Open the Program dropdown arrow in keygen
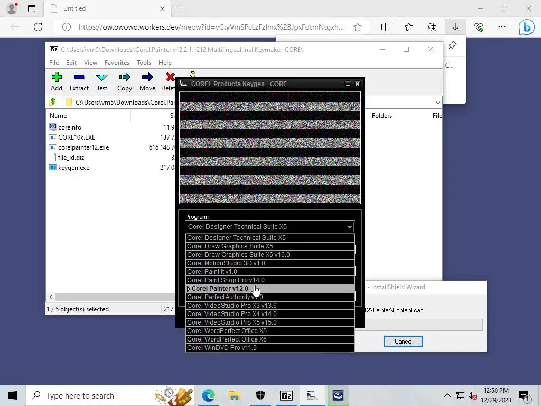 click(x=350, y=227)
